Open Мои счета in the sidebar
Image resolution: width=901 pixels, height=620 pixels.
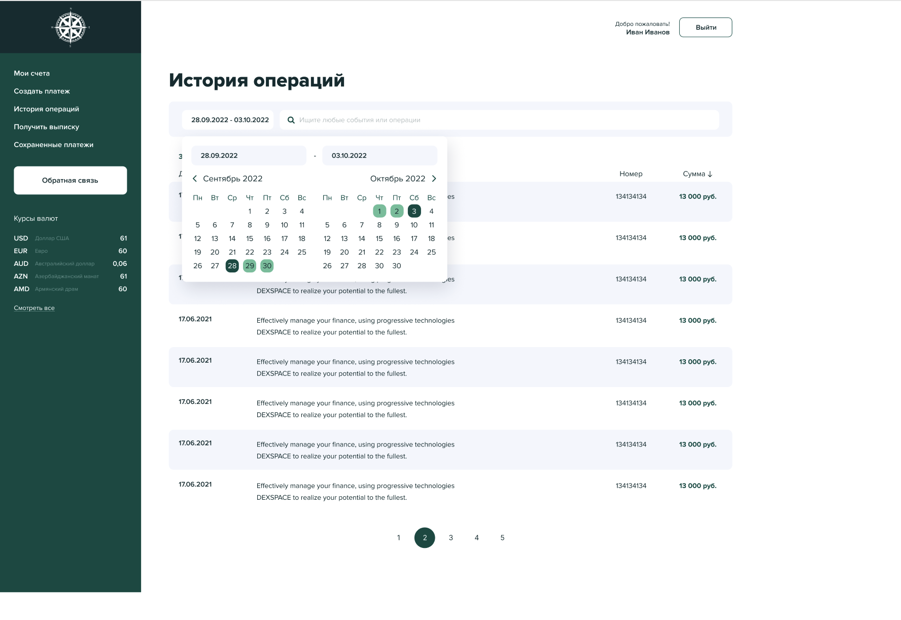pyautogui.click(x=32, y=73)
